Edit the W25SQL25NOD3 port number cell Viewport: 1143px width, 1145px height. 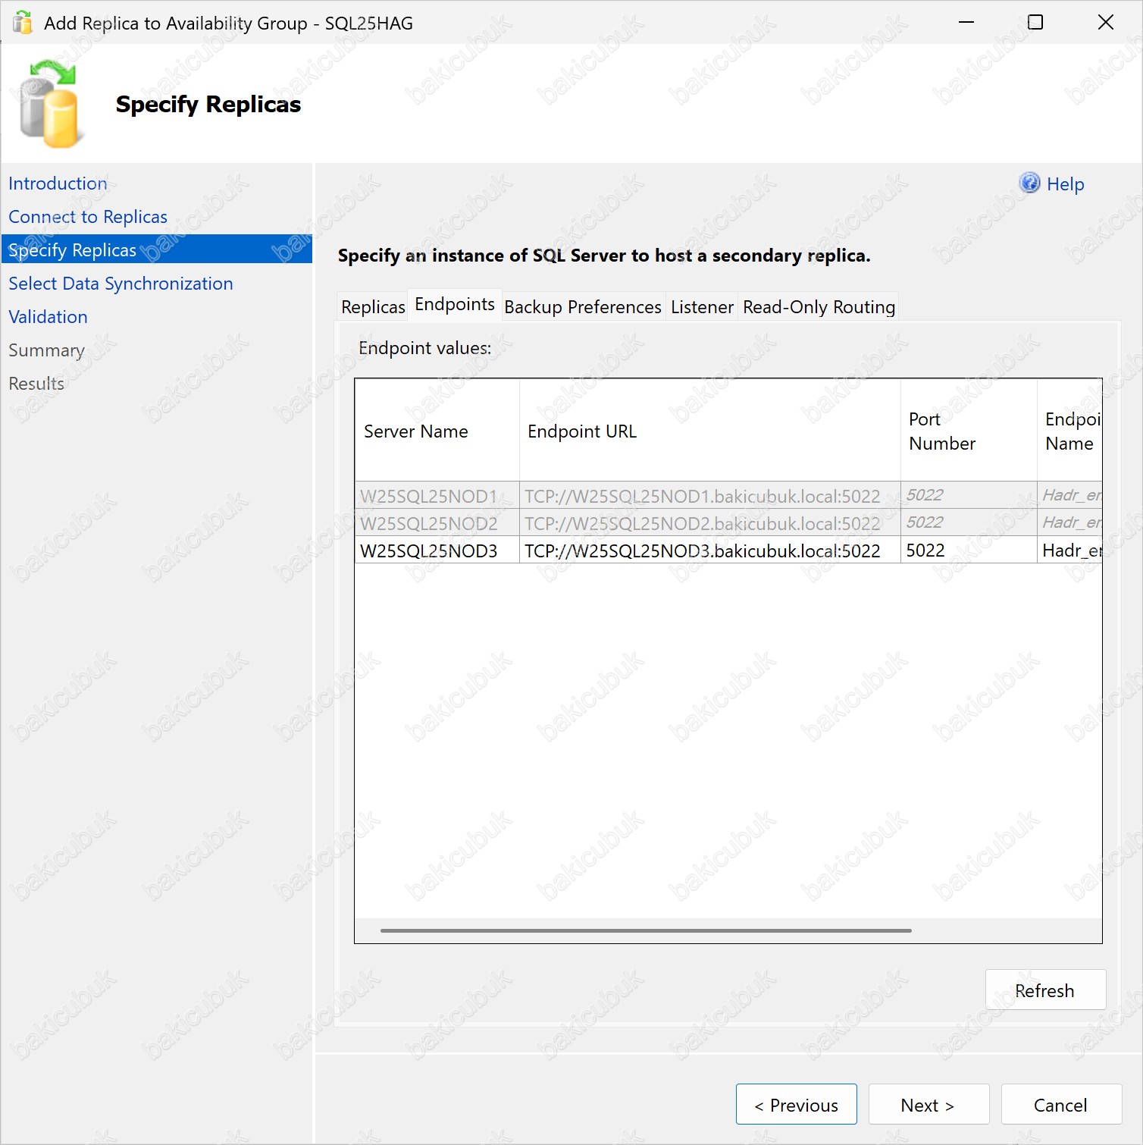point(967,551)
